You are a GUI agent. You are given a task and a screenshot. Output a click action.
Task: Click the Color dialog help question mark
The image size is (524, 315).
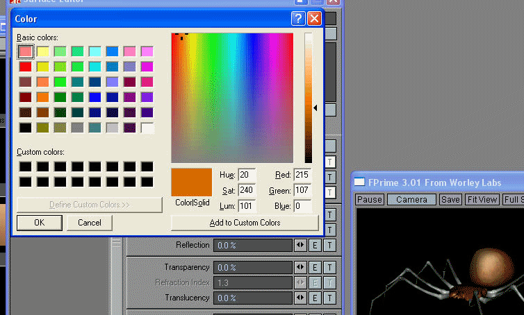point(298,19)
